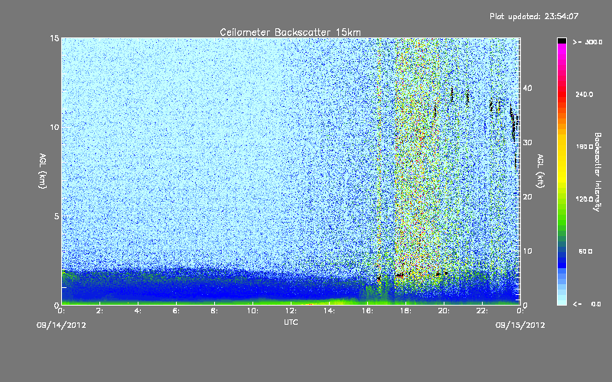Click the '14:' hour tick on time axis

329,311
